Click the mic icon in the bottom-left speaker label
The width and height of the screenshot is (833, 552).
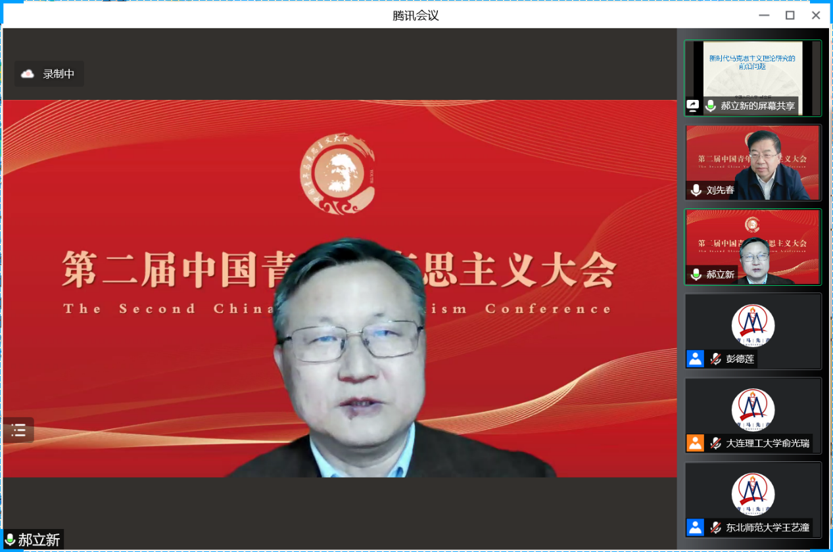[x=10, y=540]
